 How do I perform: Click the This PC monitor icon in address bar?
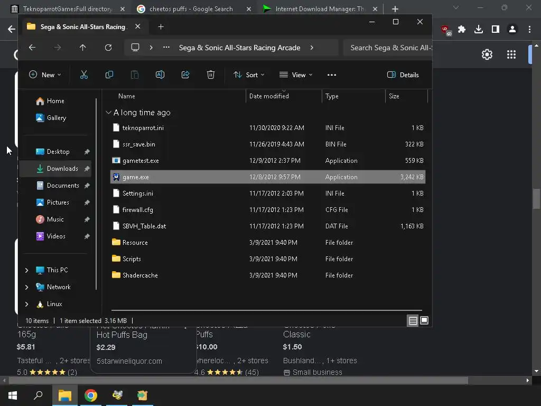[135, 48]
